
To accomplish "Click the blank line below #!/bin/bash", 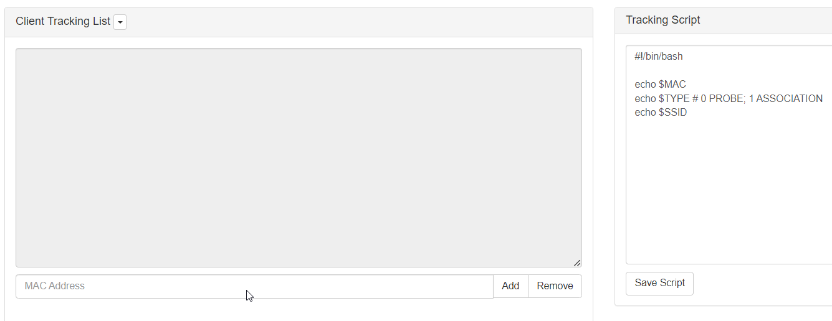I will [729, 70].
